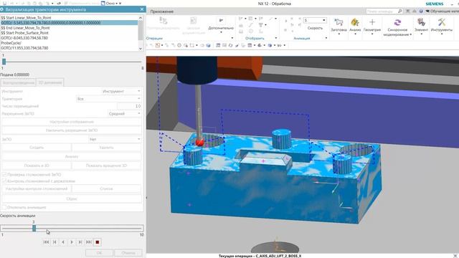Click the selection filter icon in top border bar
This screenshot has height=258, width=459.
[x=158, y=45]
